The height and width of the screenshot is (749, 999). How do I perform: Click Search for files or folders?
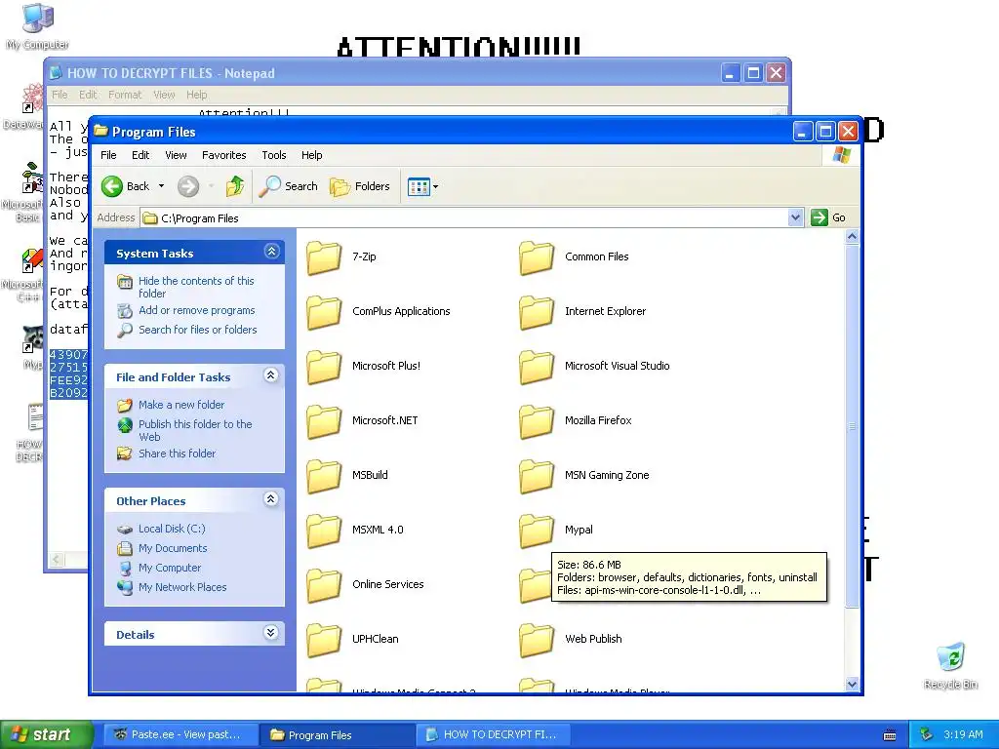197,330
